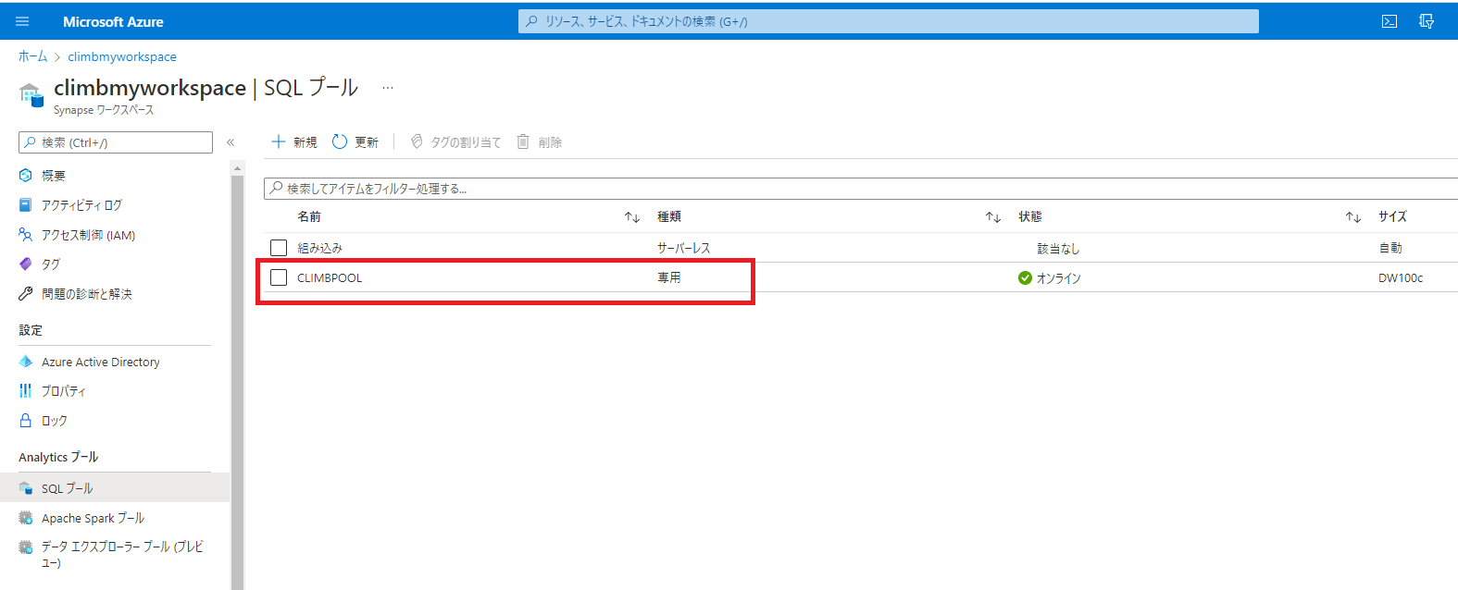Click the plus icon for 新規
The image size is (1458, 590).
279,141
